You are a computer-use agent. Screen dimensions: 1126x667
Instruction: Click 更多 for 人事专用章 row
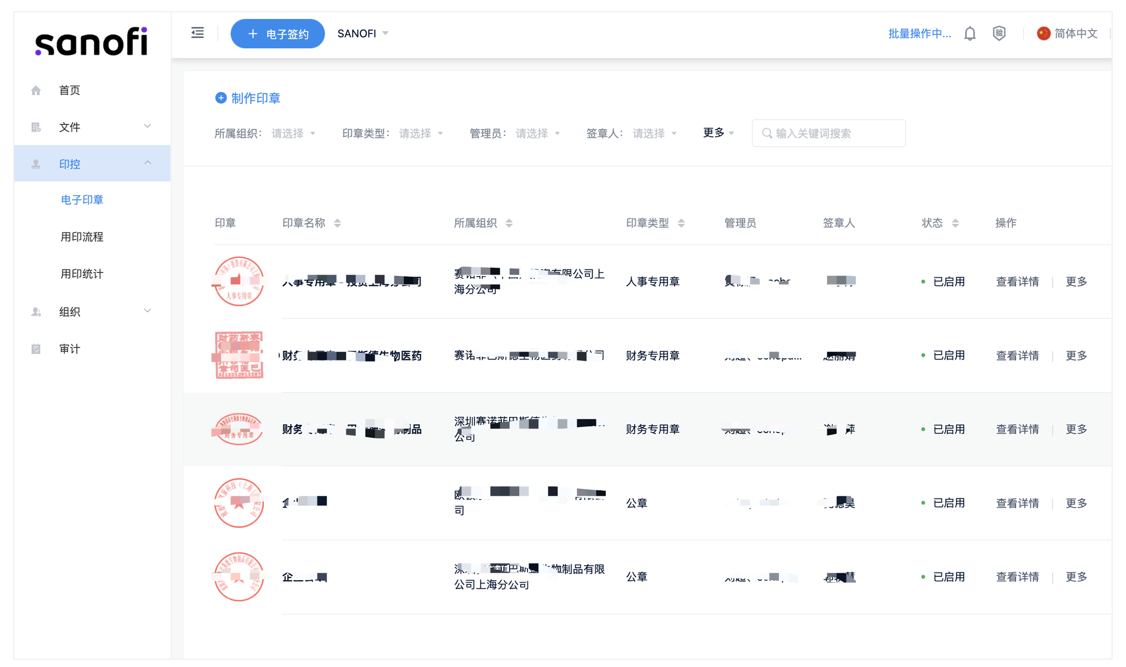[x=1077, y=282]
